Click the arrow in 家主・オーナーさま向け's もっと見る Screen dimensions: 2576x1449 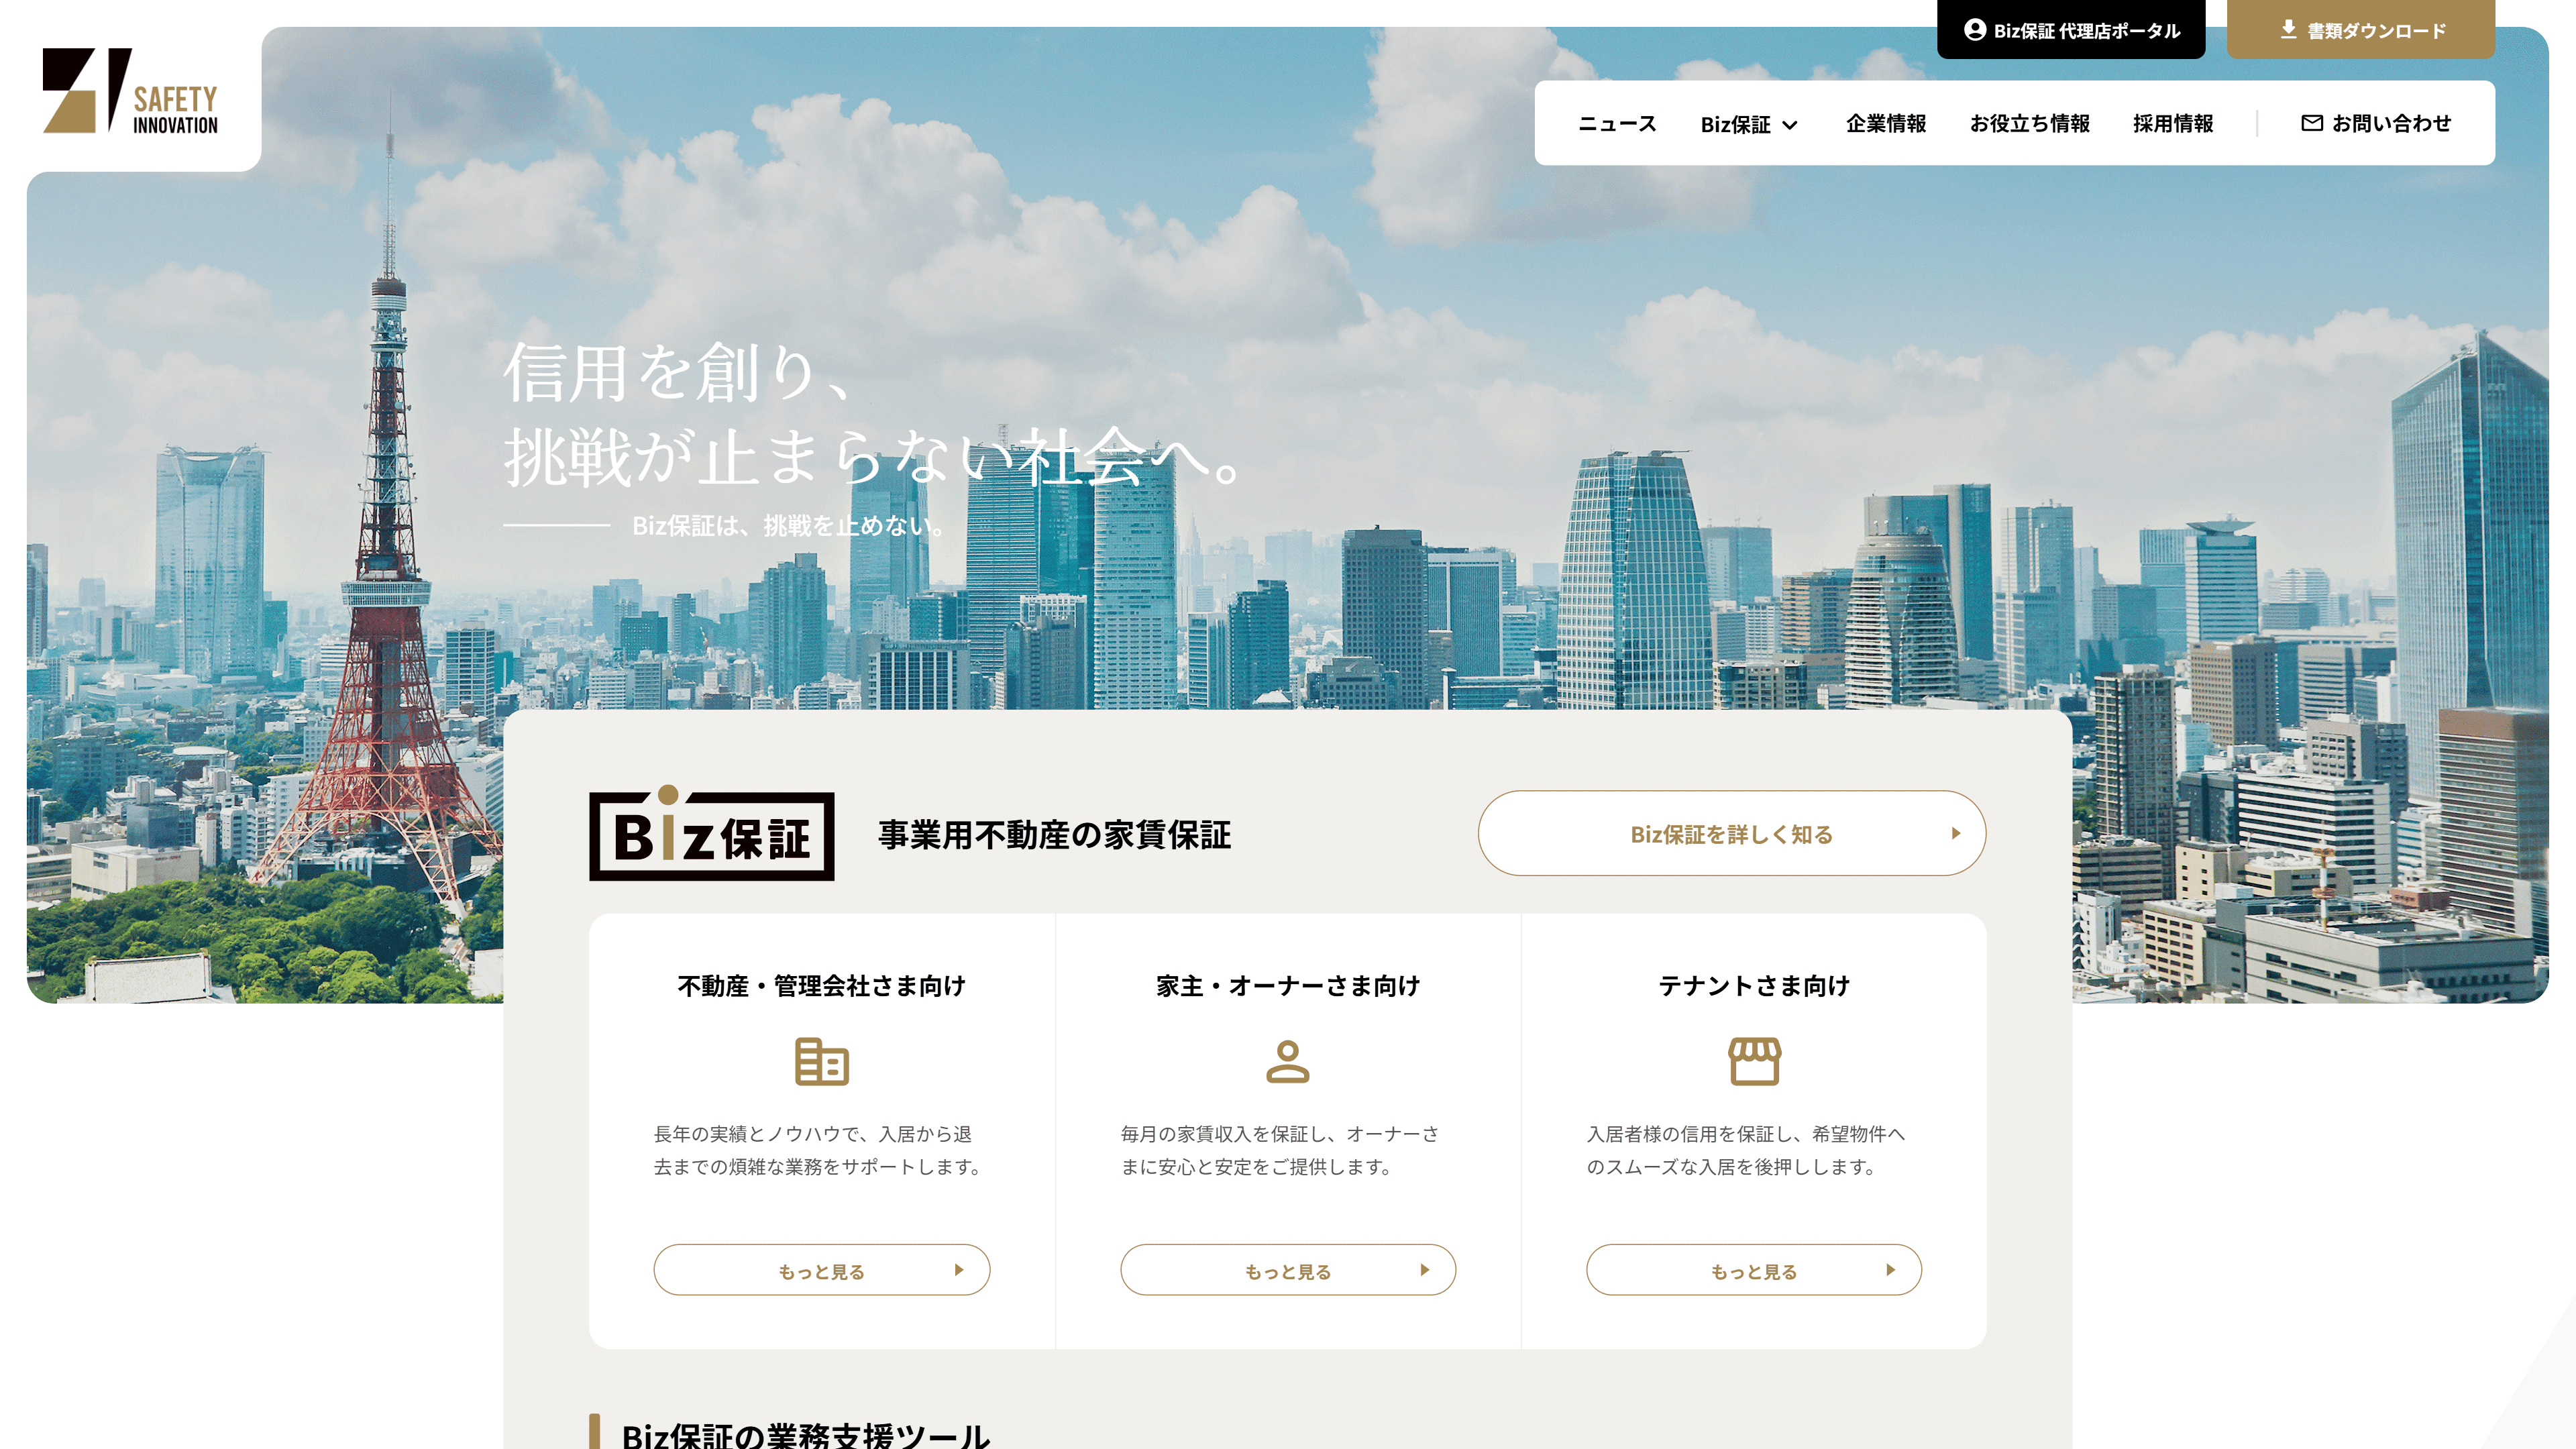[1424, 1270]
